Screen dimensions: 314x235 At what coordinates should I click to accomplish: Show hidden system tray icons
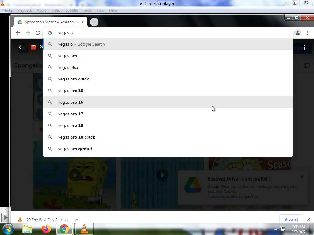pyautogui.click(x=275, y=229)
